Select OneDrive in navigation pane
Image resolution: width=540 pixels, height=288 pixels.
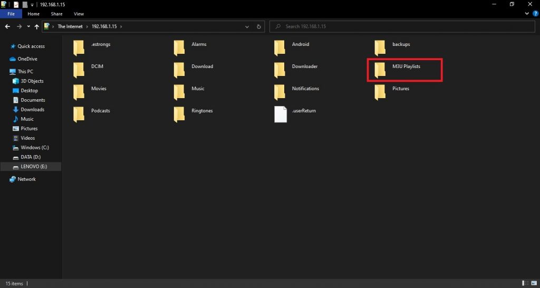pyautogui.click(x=27, y=59)
